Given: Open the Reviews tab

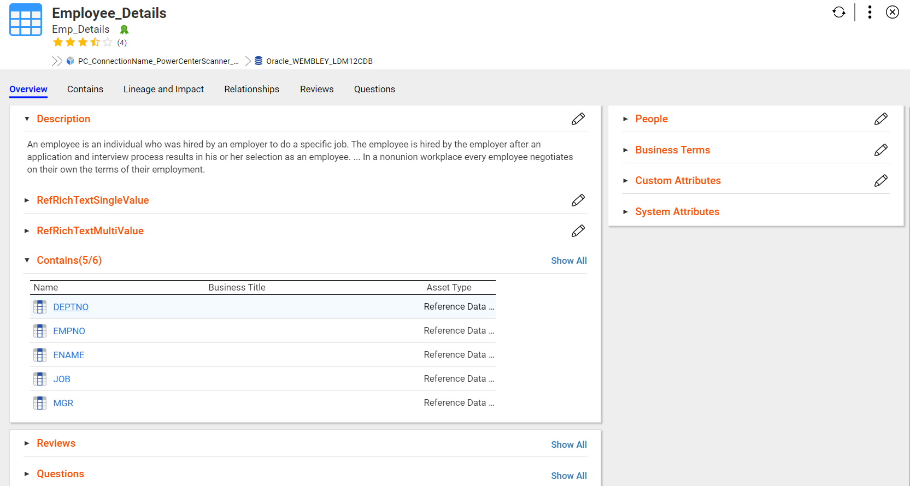Looking at the screenshot, I should 316,89.
